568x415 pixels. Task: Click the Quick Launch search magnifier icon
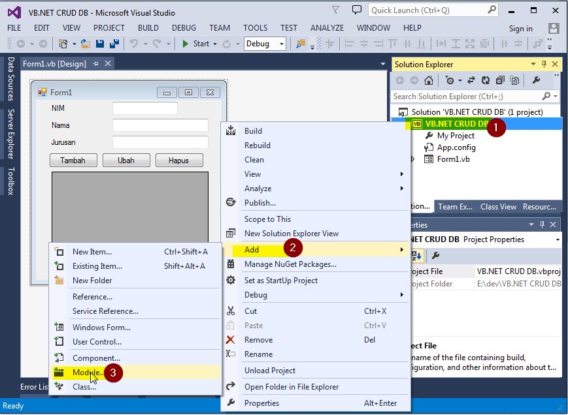point(492,10)
